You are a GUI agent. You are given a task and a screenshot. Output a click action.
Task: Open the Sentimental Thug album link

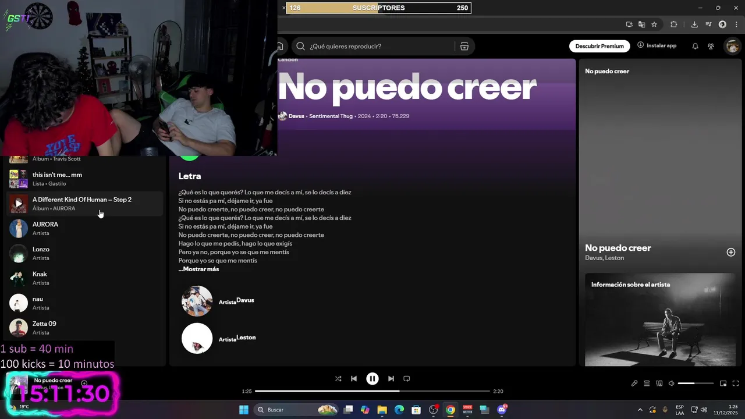pyautogui.click(x=331, y=116)
